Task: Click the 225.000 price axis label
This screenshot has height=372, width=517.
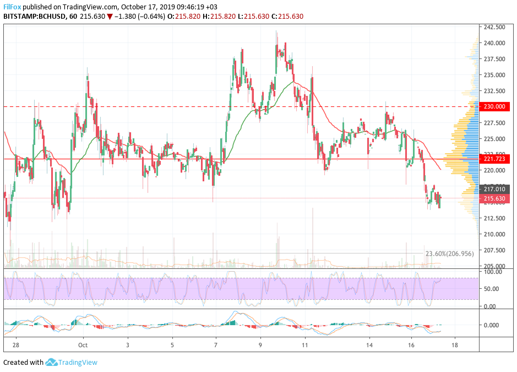Action: coord(494,139)
